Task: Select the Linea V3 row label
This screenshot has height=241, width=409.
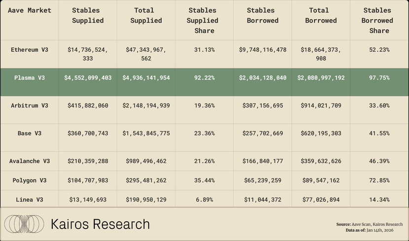Action: click(x=30, y=200)
